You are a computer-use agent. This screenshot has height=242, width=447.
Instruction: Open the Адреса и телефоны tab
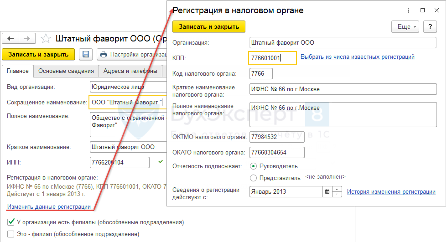coord(130,71)
